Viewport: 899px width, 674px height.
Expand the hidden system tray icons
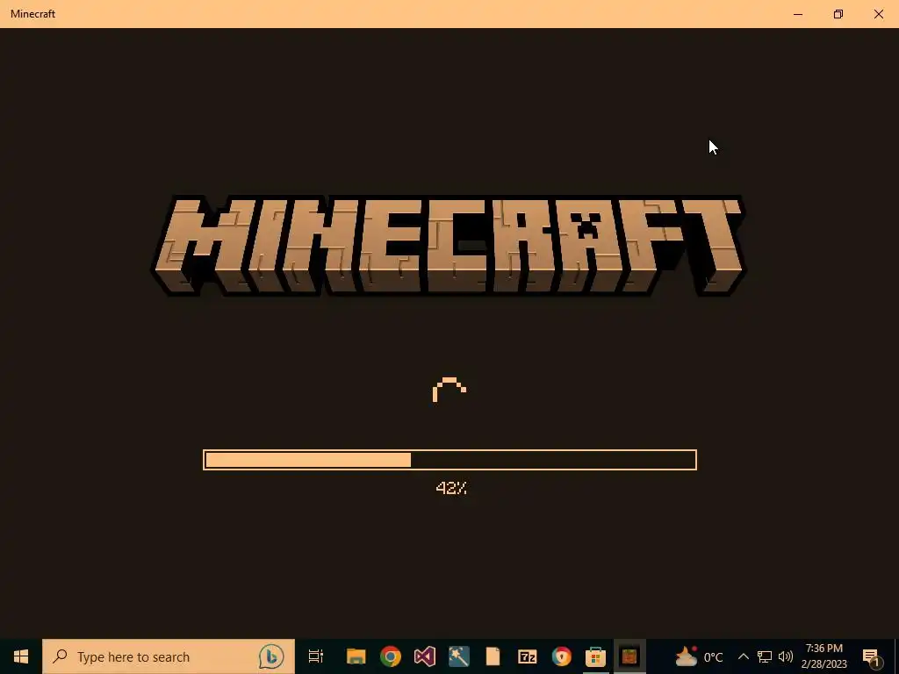click(x=743, y=656)
